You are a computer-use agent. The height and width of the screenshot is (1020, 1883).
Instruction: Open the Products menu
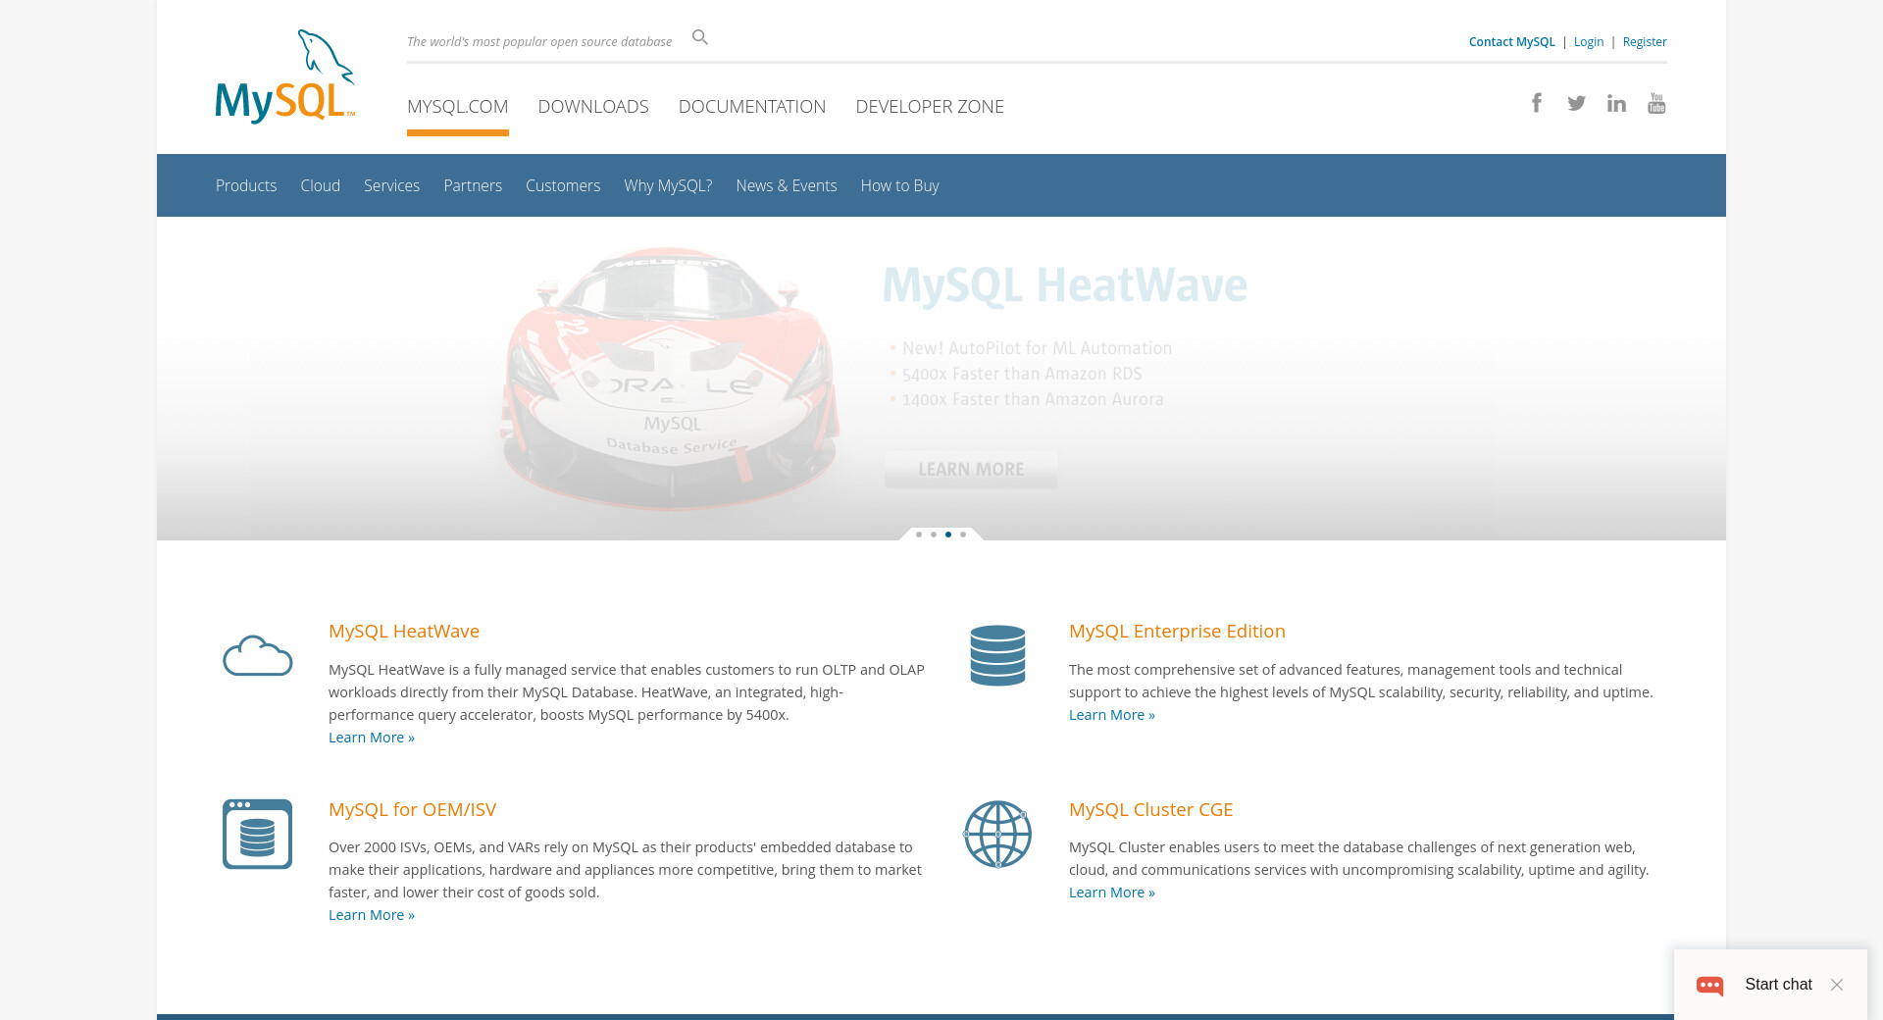tap(246, 185)
